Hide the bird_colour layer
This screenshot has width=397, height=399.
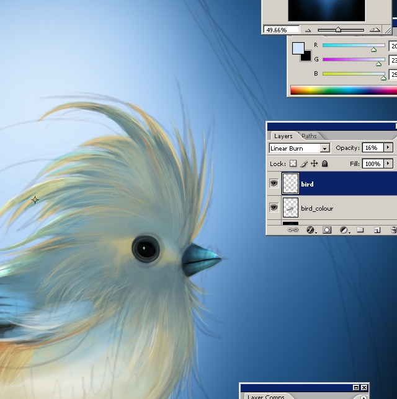(274, 208)
